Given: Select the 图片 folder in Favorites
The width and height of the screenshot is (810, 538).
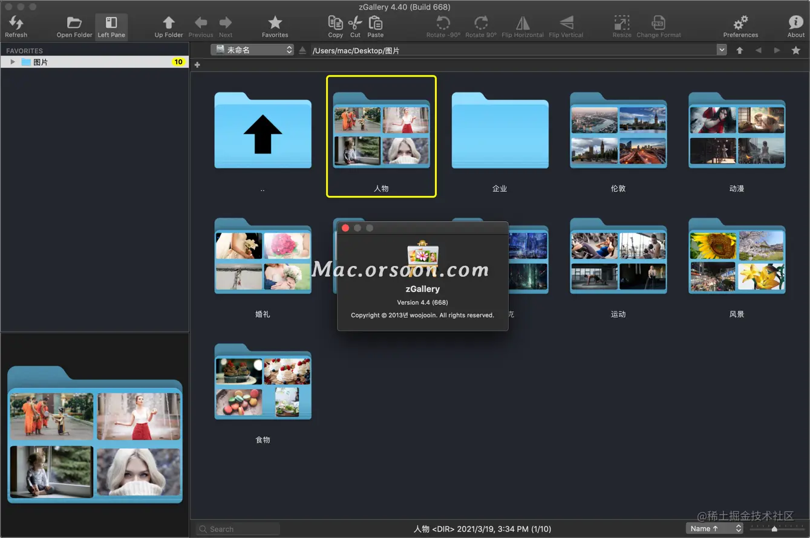Looking at the screenshot, I should click(x=94, y=62).
